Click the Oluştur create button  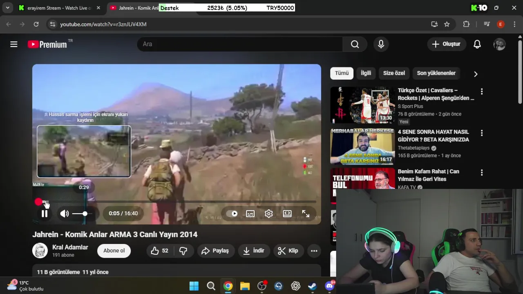pos(447,44)
